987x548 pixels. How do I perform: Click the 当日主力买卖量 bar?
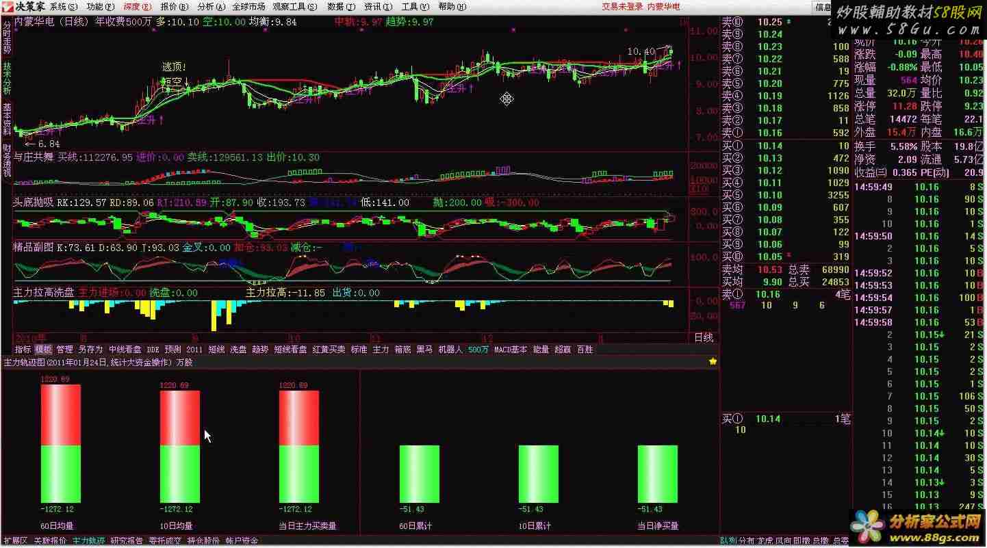coord(299,447)
